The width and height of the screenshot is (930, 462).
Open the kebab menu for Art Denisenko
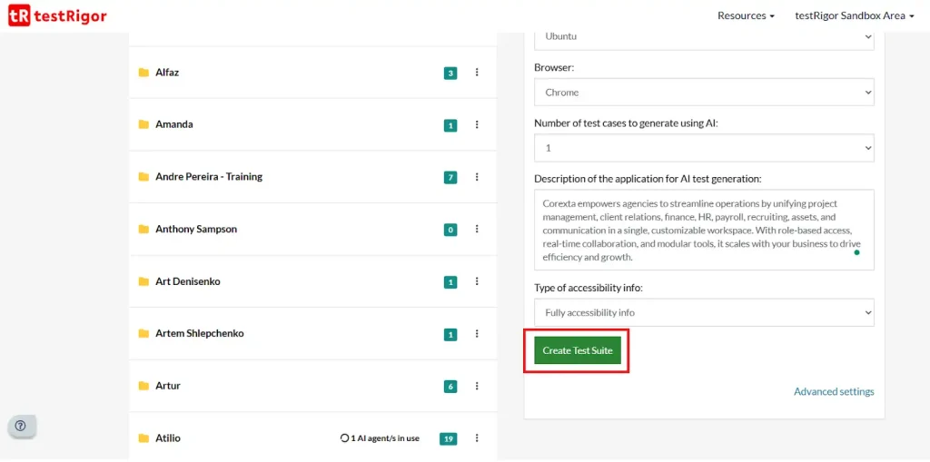click(x=477, y=281)
